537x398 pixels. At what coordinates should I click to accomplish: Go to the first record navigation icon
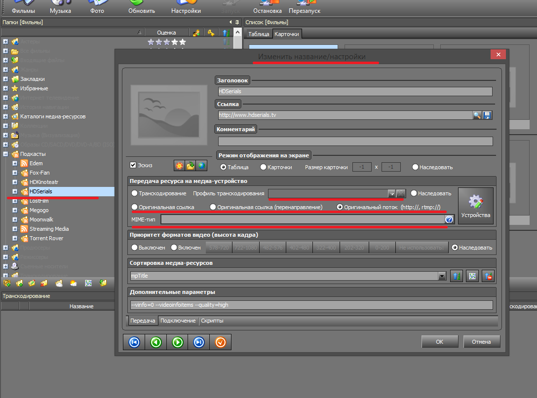point(134,342)
